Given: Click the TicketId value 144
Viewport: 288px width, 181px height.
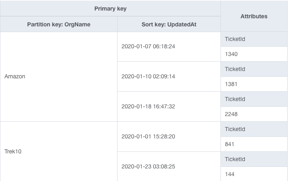Looking at the screenshot, I should point(229,174).
